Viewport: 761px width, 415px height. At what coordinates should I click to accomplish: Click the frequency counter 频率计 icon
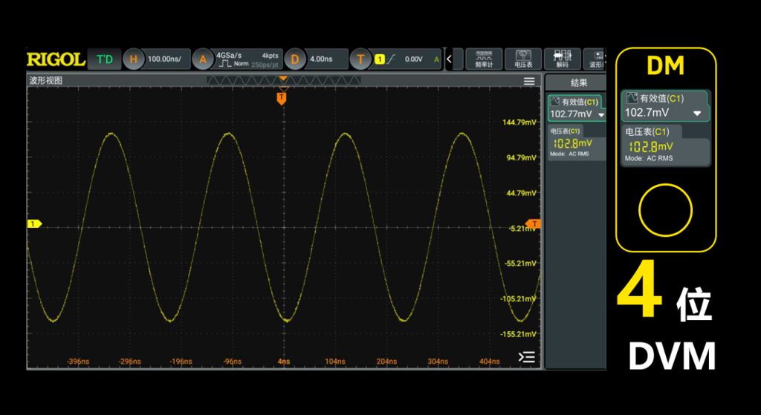(x=484, y=59)
